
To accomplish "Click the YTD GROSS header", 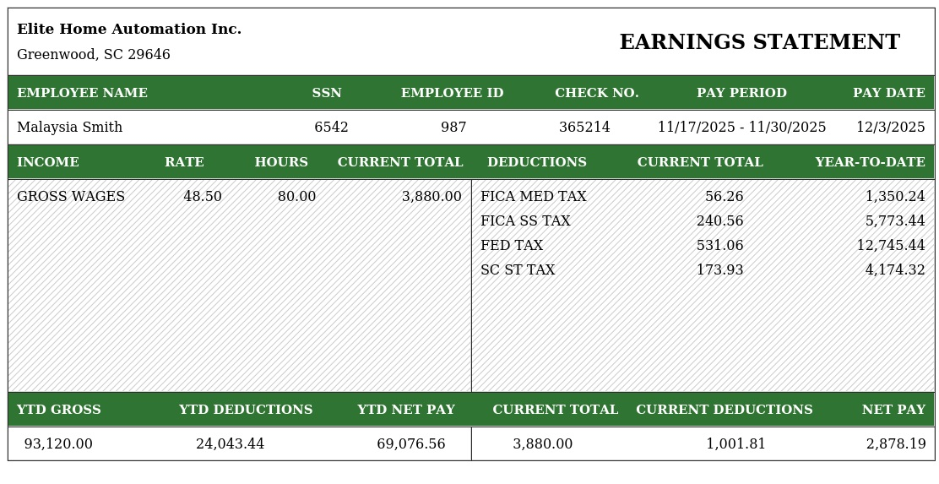I will [x=59, y=410].
